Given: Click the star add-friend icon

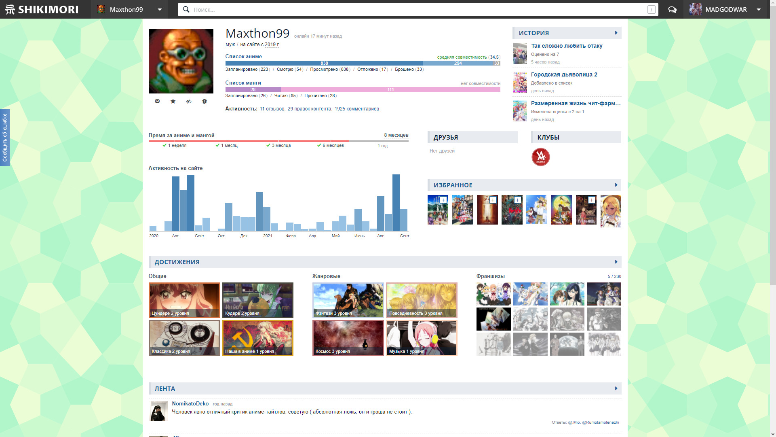Looking at the screenshot, I should tap(173, 101).
